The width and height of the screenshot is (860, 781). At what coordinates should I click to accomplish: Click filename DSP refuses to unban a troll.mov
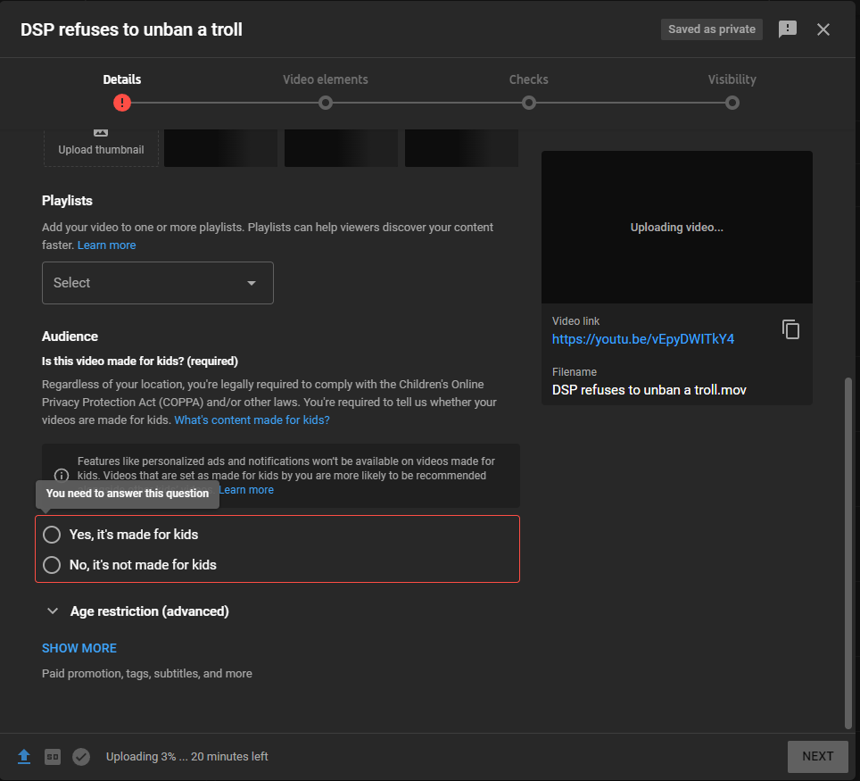coord(649,390)
